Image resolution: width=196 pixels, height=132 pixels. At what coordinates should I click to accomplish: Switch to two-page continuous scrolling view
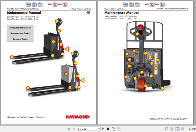click(183, 129)
